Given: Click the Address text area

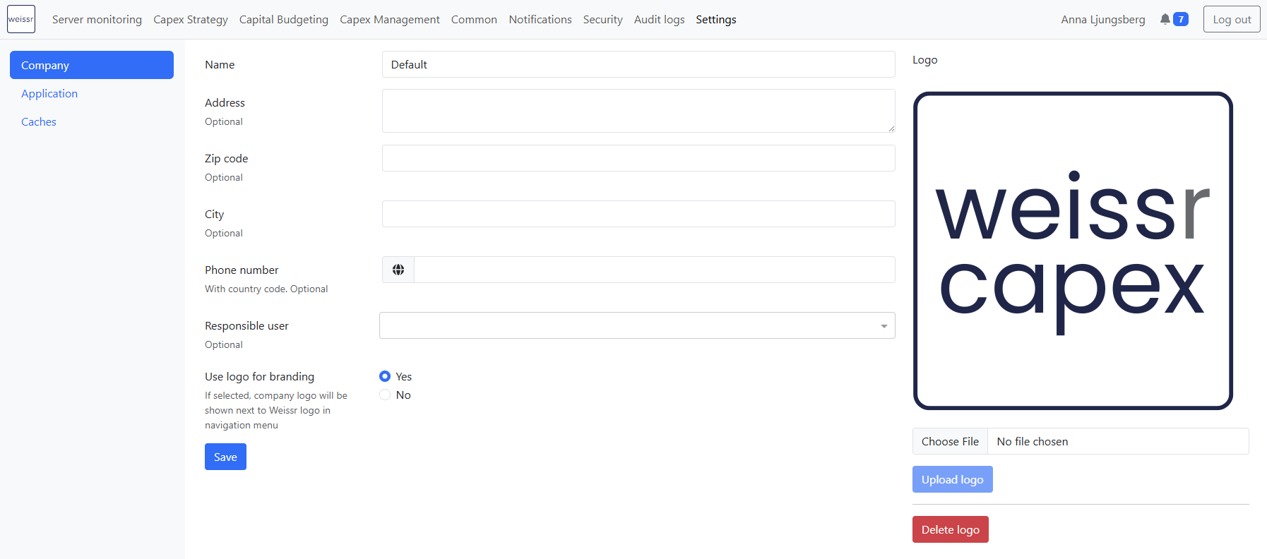Looking at the screenshot, I should pyautogui.click(x=638, y=111).
